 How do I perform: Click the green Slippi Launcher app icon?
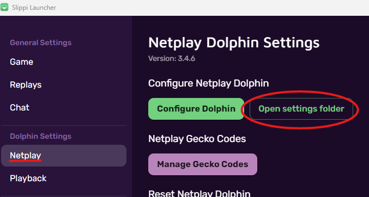4,7
